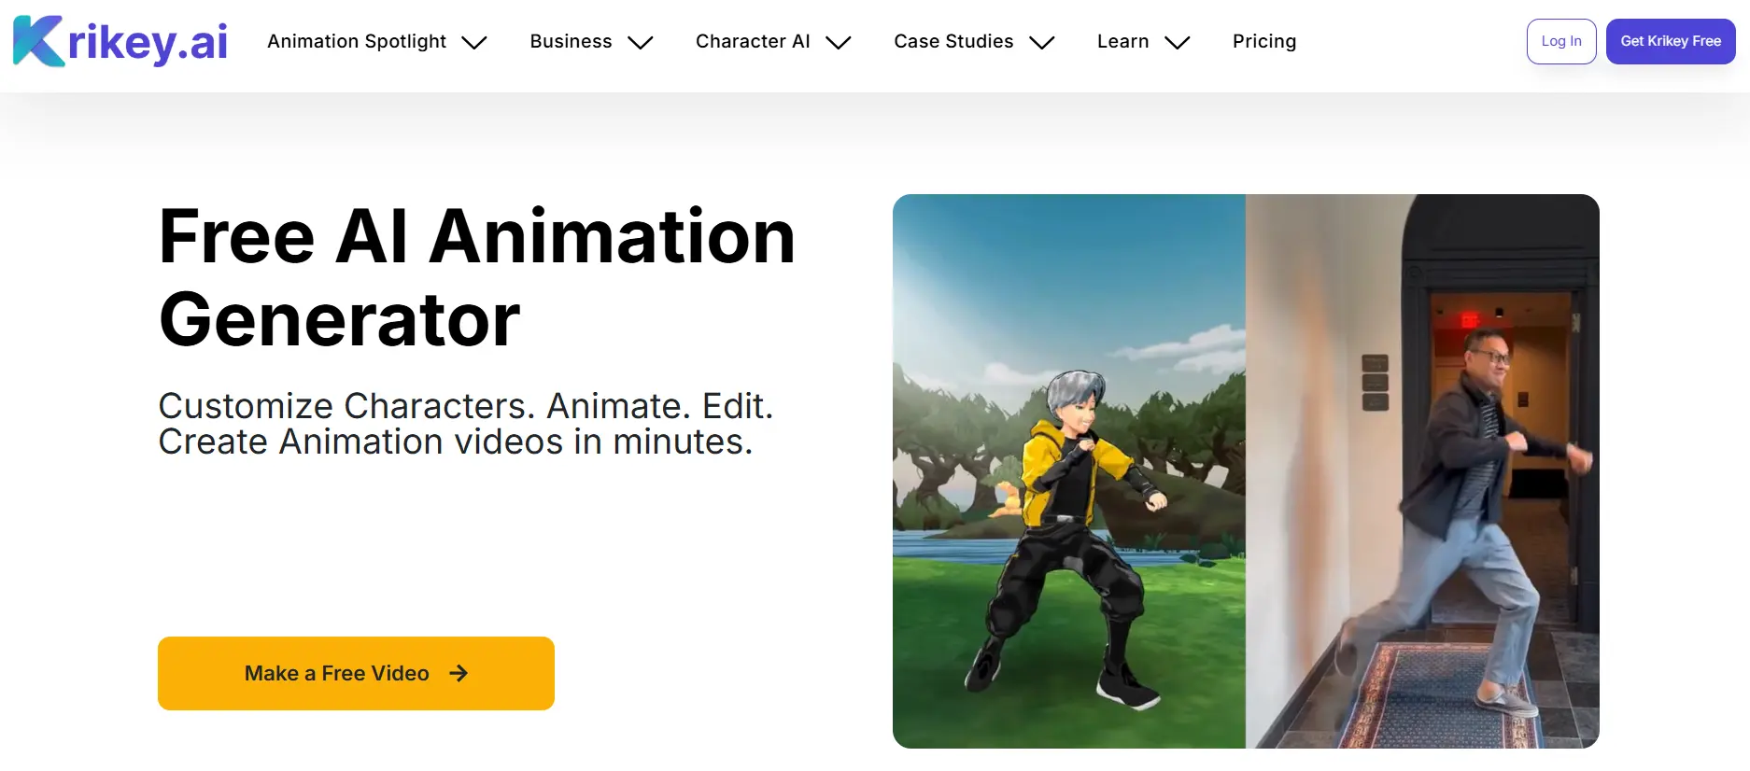Expand the Animation Spotlight chevron arrow

[474, 43]
